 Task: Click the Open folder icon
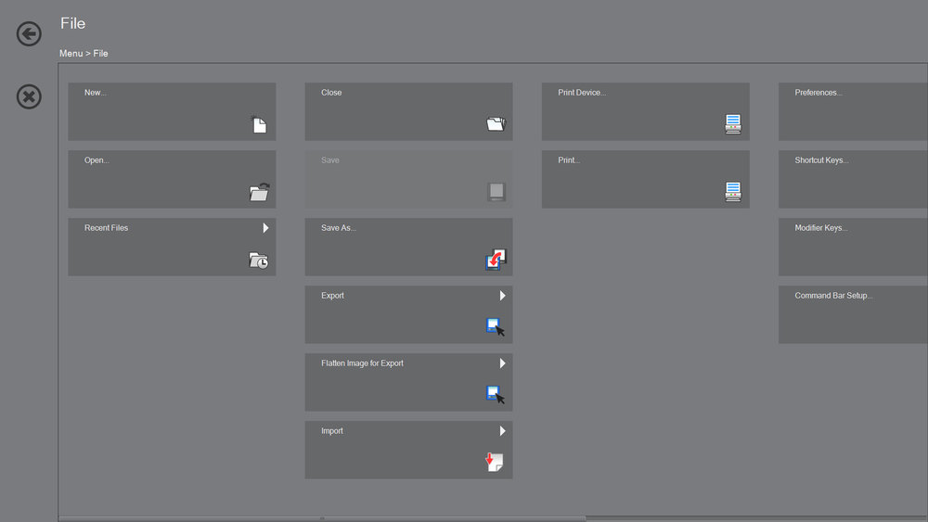(259, 192)
